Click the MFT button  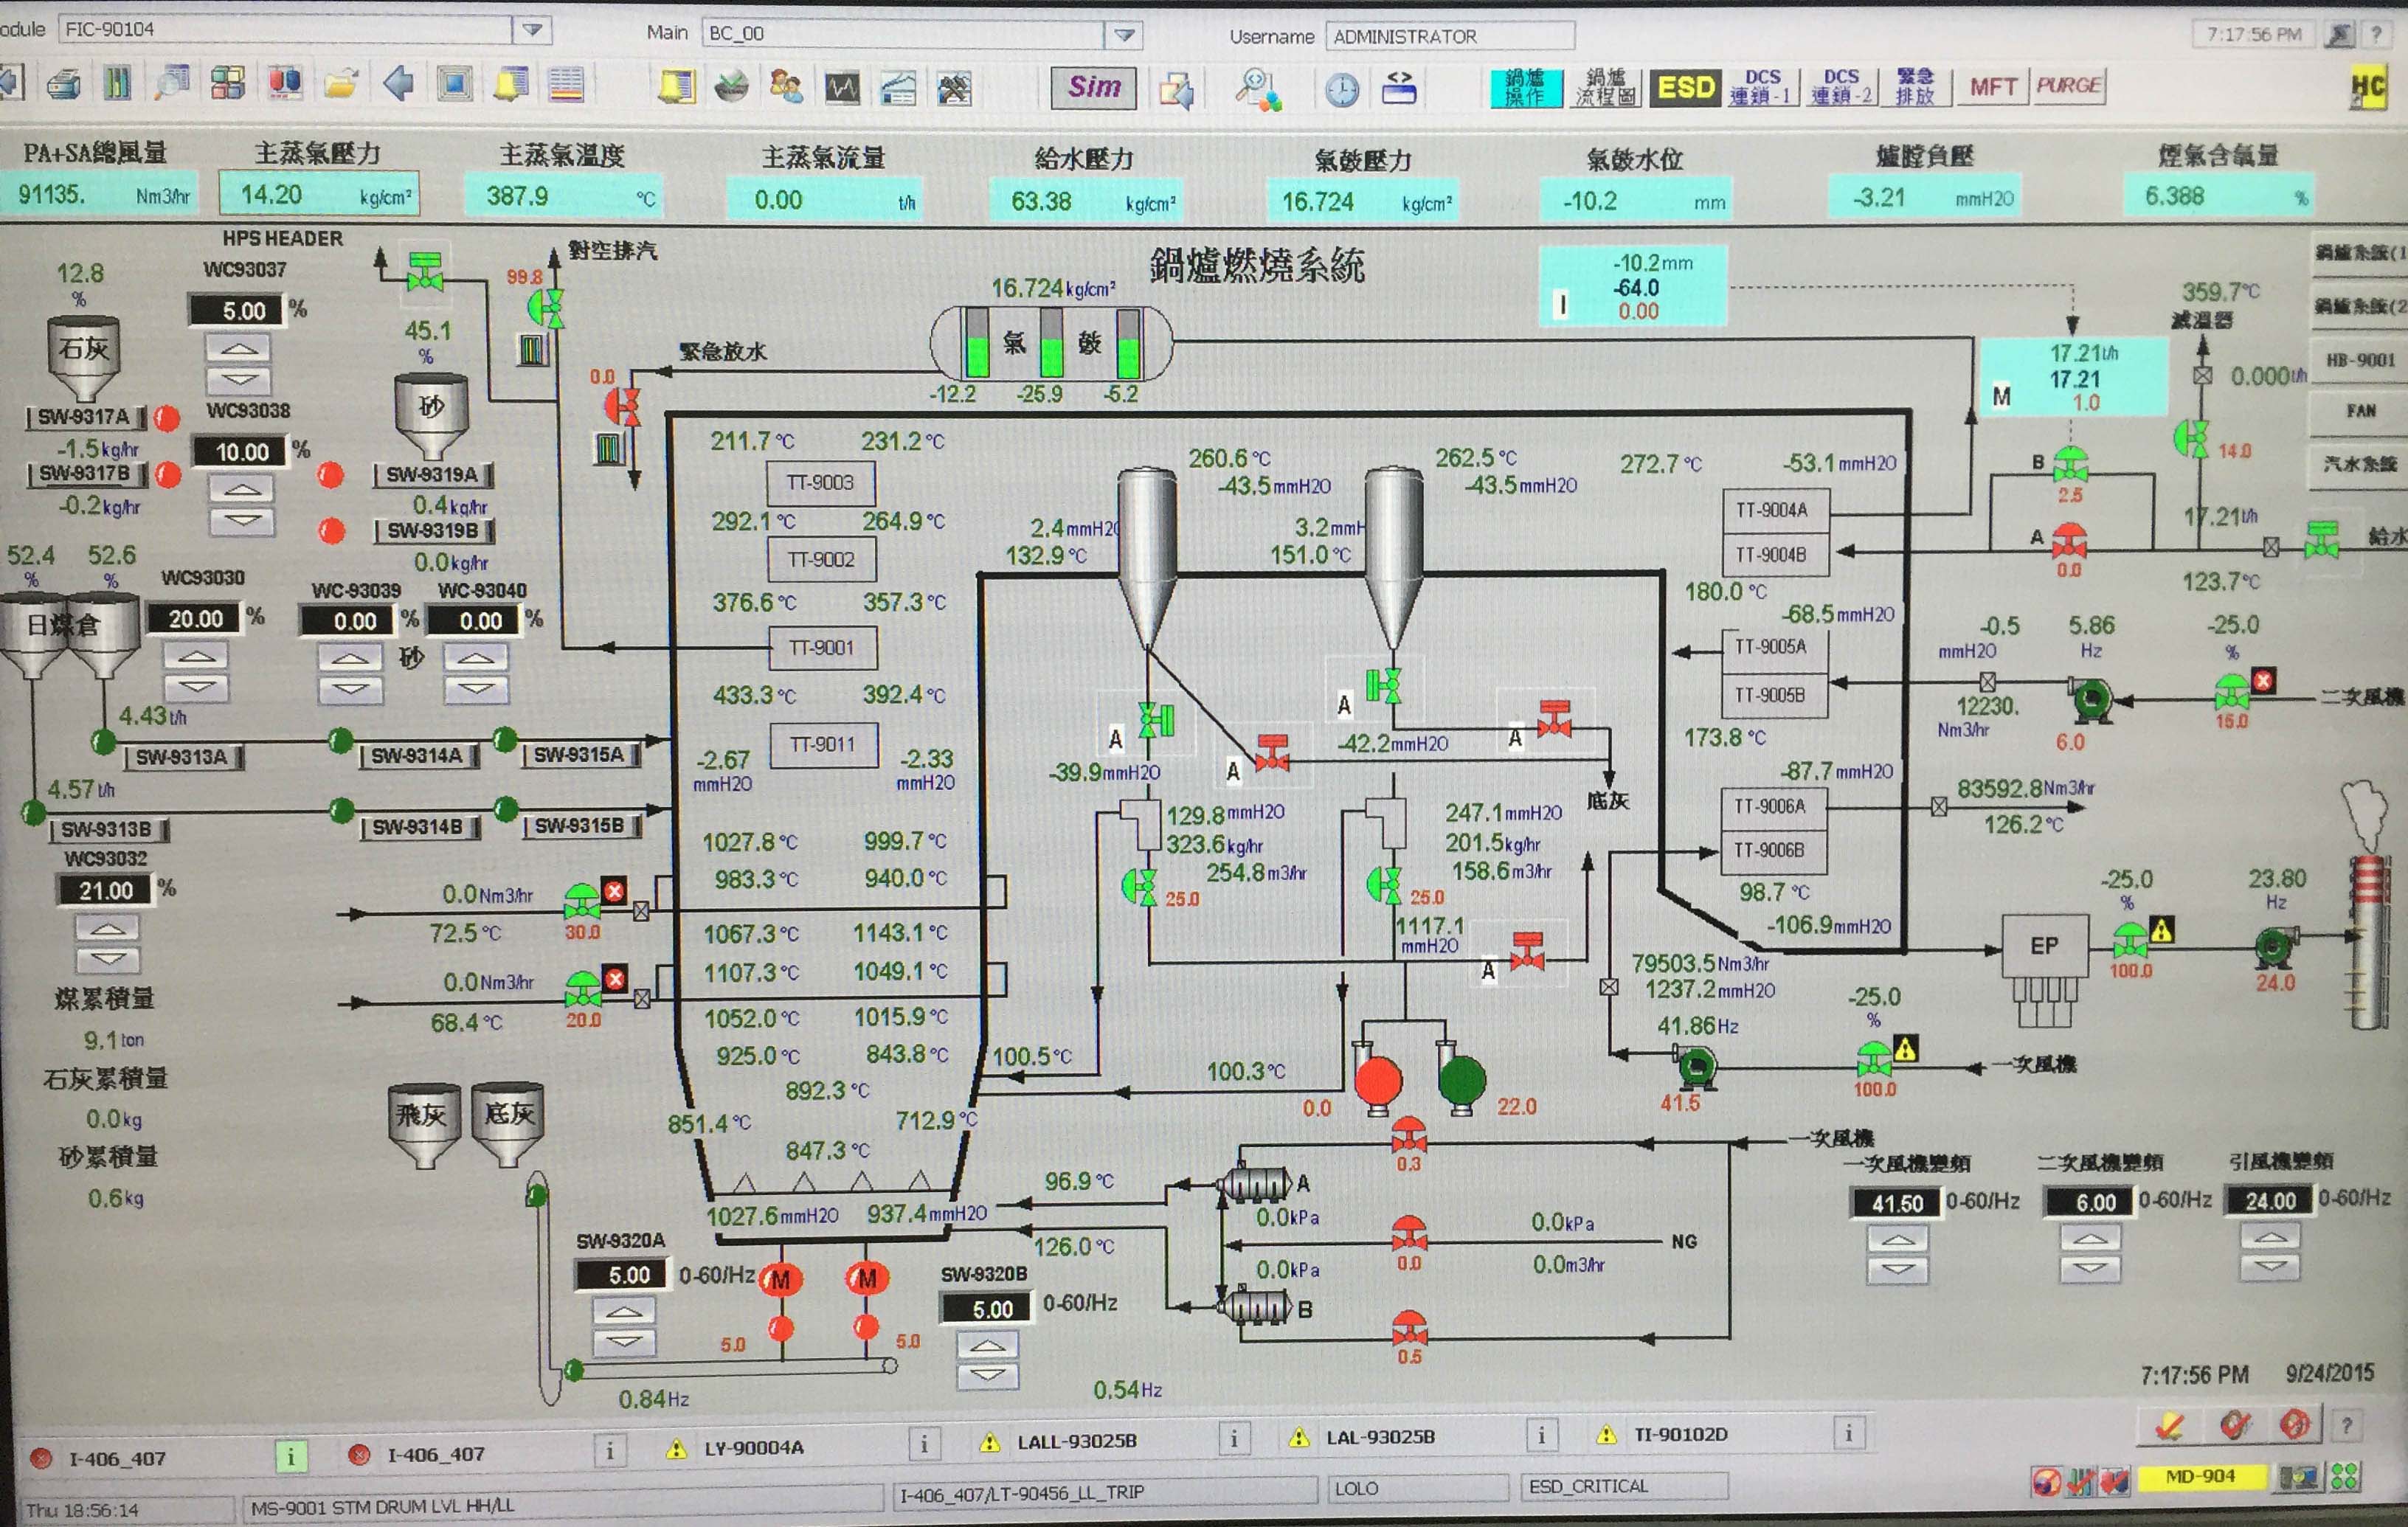1993,87
